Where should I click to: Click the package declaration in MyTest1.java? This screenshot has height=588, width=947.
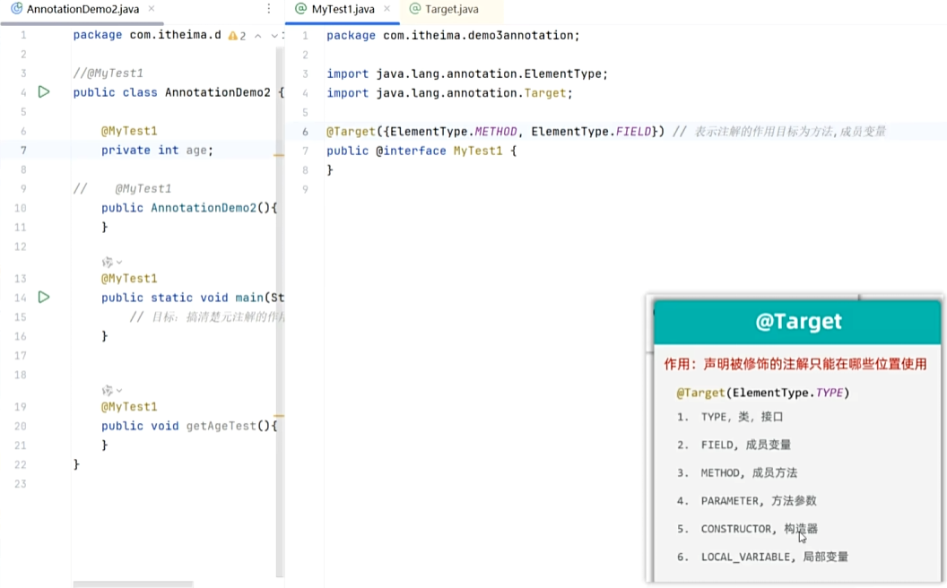pyautogui.click(x=453, y=36)
